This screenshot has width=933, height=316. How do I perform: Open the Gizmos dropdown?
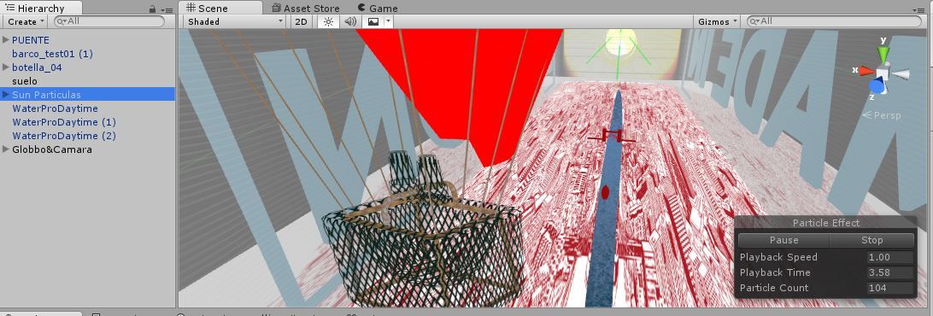pos(716,21)
